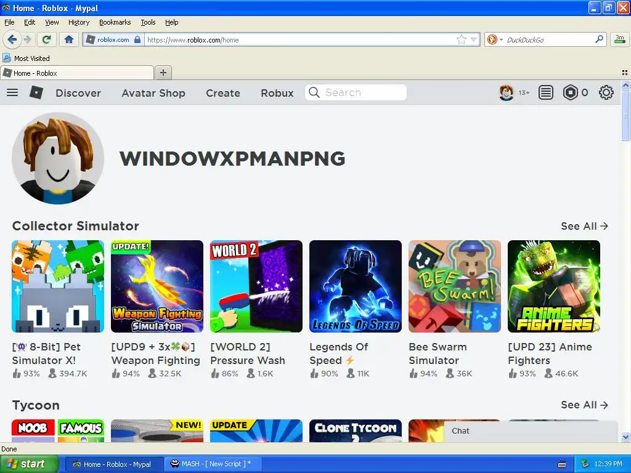Image resolution: width=631 pixels, height=473 pixels.
Task: Reload the page with the refresh icon
Action: pyautogui.click(x=47, y=39)
